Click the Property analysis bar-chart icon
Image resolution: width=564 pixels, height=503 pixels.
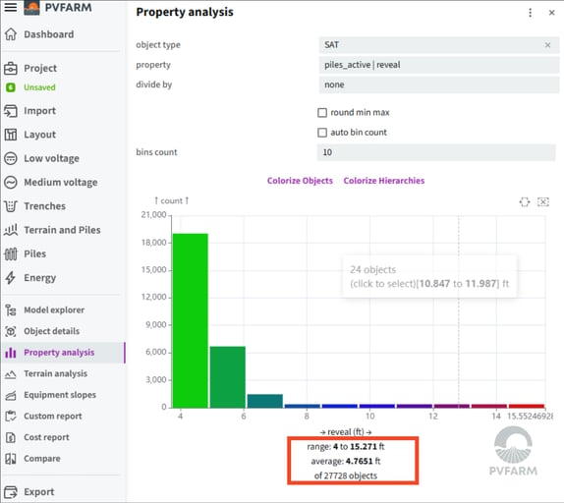(11, 353)
